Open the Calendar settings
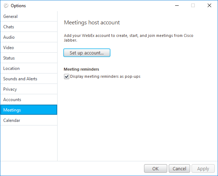This screenshot has width=218, height=176. tap(29, 120)
